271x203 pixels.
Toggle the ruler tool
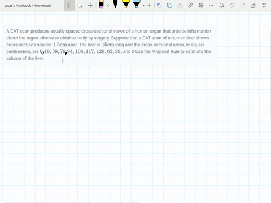[190, 5]
